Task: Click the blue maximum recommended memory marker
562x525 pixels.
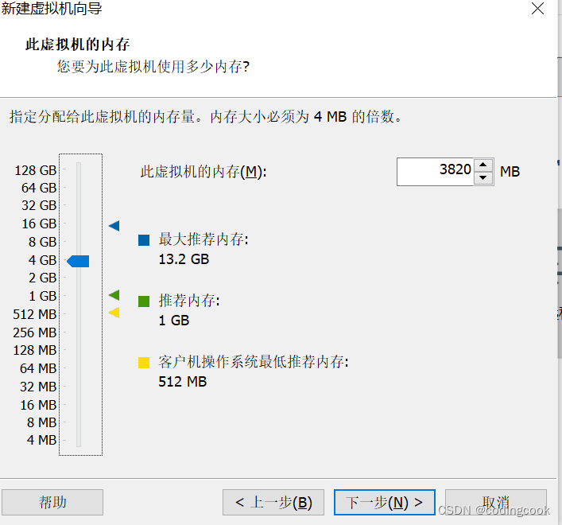Action: 114,226
